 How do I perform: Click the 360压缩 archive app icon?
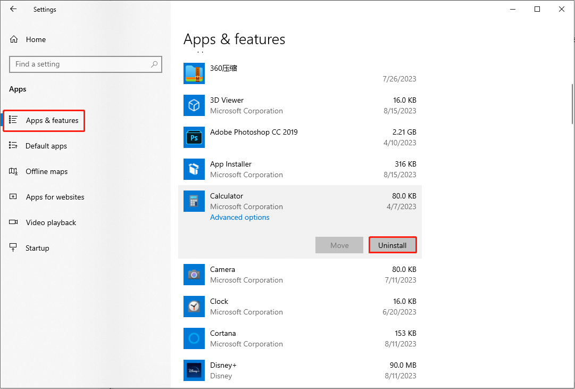pyautogui.click(x=194, y=73)
